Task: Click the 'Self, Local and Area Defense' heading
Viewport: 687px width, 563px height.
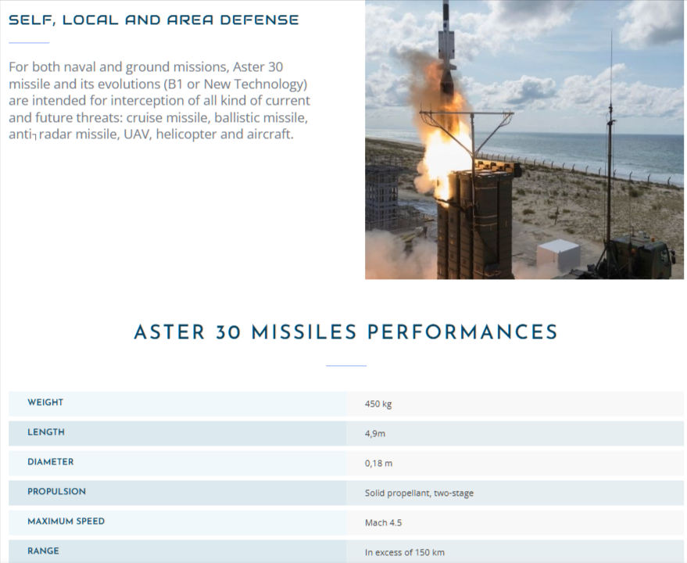Action: pos(154,20)
